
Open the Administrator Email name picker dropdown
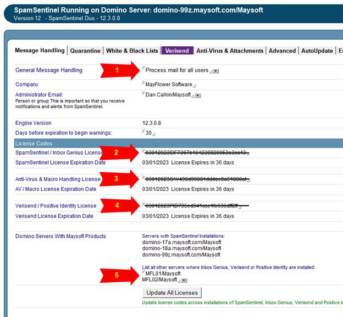click(x=198, y=96)
